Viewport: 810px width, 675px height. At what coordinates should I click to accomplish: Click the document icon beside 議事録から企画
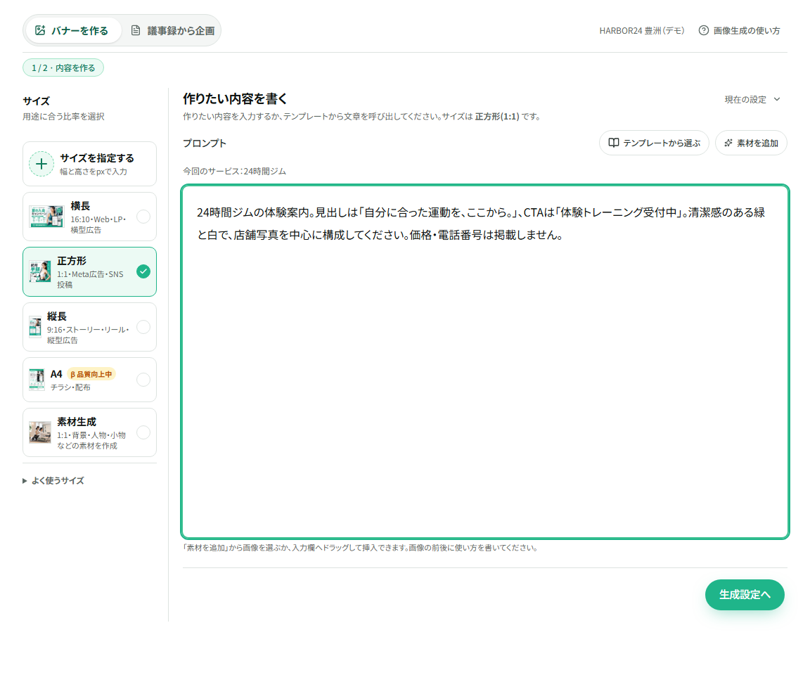coord(135,30)
